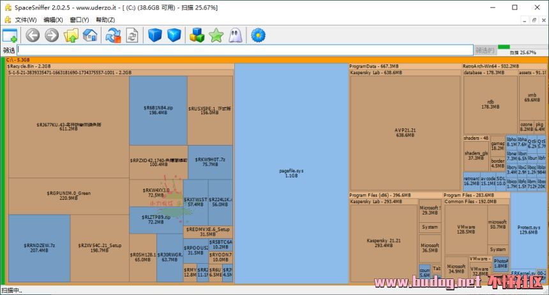This screenshot has width=549, height=295.
Task: Toggle the colored cubes file classes style
Action: [197, 35]
